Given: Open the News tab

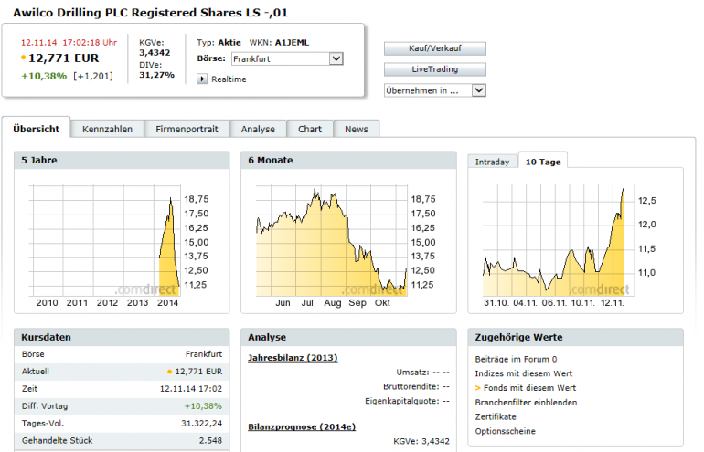Looking at the screenshot, I should click(357, 130).
